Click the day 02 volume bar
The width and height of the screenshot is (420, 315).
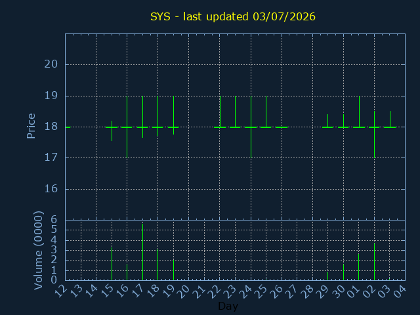click(375, 261)
